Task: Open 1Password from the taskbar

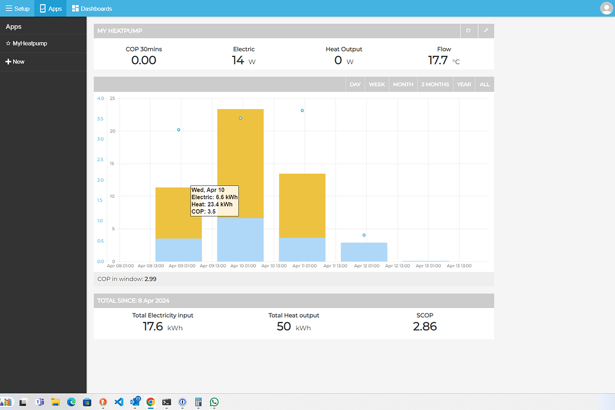Action: pyautogui.click(x=183, y=402)
